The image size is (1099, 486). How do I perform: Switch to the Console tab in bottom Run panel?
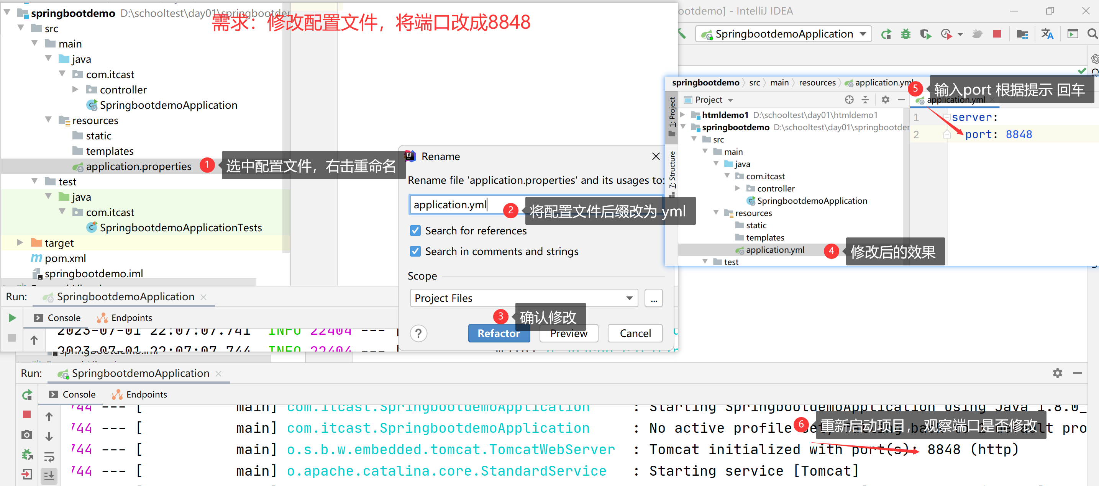click(72, 394)
